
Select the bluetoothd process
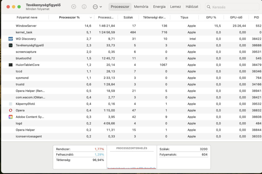[x=23, y=58]
